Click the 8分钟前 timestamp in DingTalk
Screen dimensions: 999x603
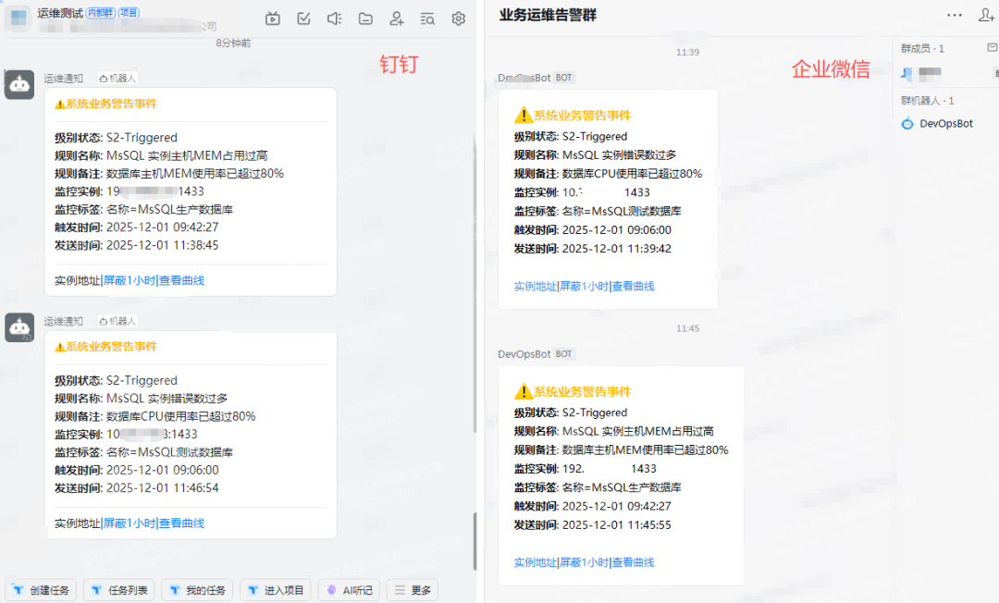coord(233,43)
